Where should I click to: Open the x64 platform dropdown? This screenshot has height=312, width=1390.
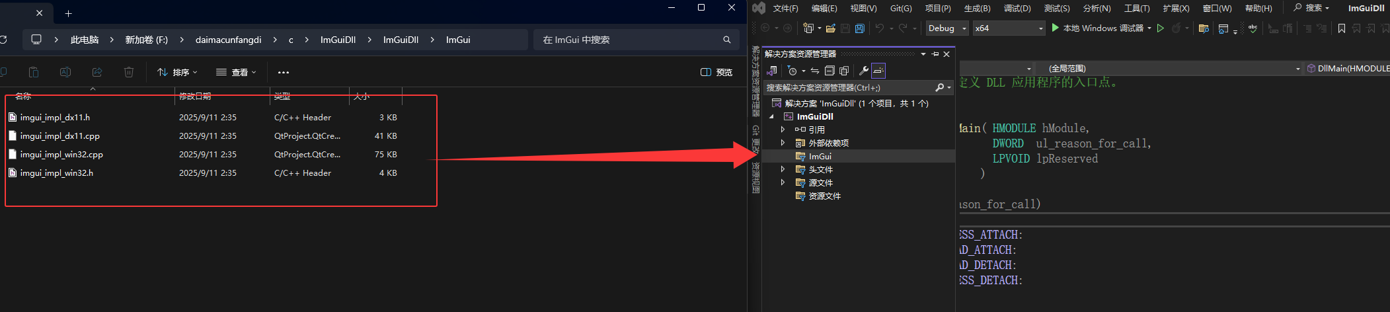pos(1009,28)
